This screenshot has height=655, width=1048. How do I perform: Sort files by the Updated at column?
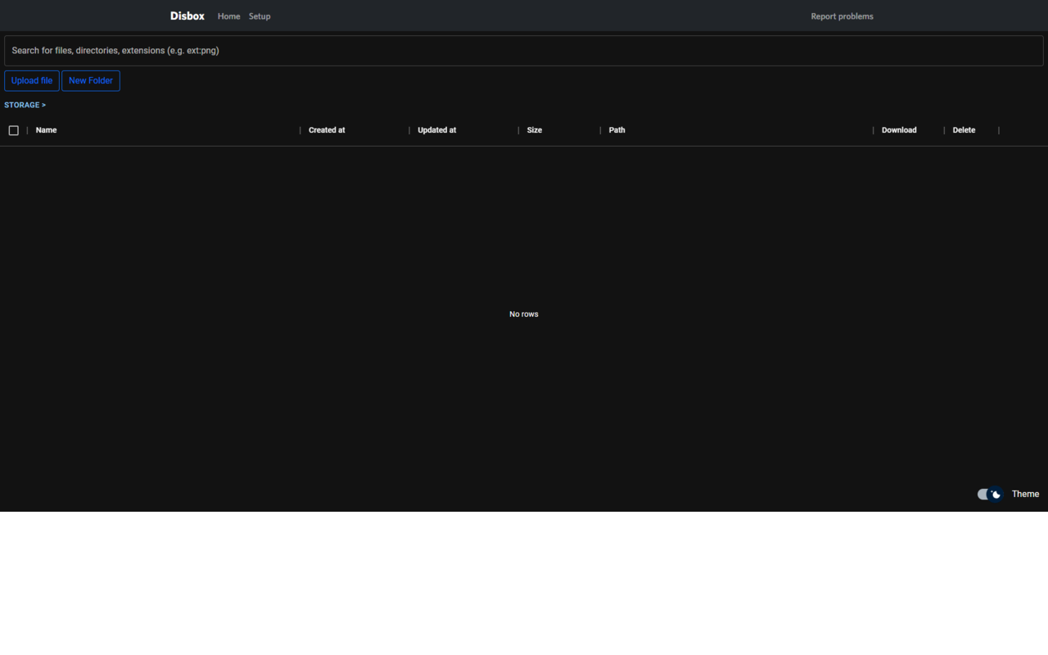[436, 130]
